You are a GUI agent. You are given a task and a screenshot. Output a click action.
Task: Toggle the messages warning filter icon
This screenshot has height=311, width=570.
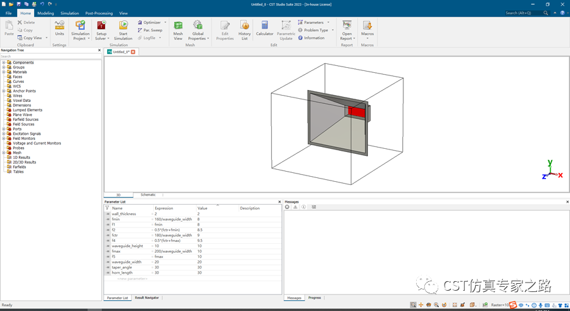click(295, 207)
